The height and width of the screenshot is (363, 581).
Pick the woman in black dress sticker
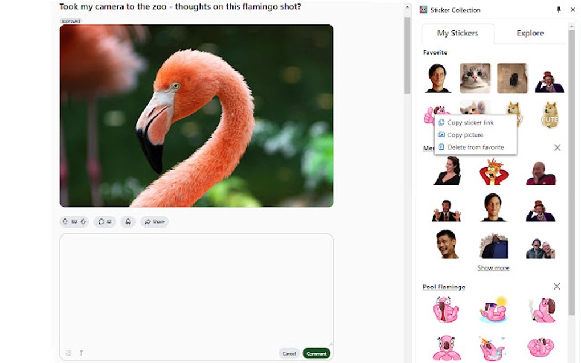tap(447, 171)
